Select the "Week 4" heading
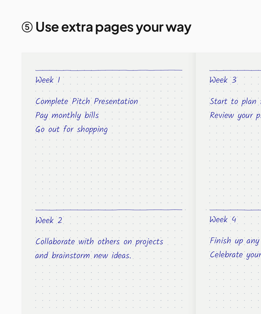Viewport: 261px width, 314px height. pyautogui.click(x=223, y=220)
